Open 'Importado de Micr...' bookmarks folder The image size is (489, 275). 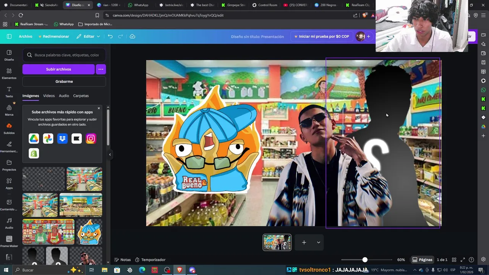(x=95, y=24)
